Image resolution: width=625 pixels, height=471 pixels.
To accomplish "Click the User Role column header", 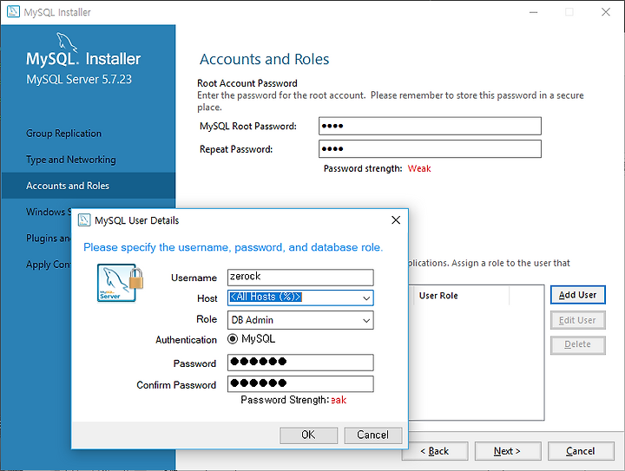I will tap(460, 296).
